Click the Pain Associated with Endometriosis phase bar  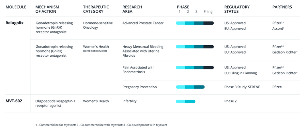[195, 67]
